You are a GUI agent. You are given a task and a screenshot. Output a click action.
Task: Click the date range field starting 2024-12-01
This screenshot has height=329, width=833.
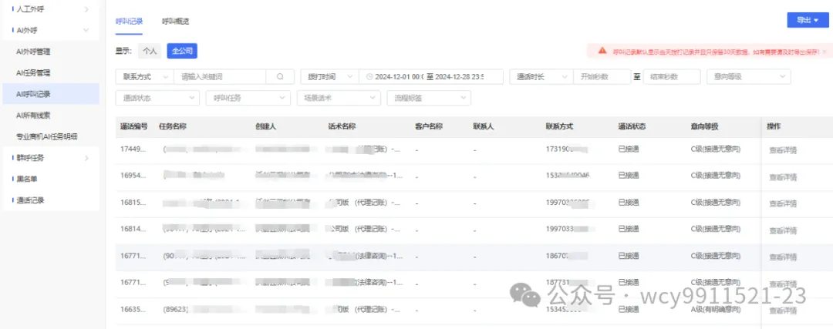(431, 77)
